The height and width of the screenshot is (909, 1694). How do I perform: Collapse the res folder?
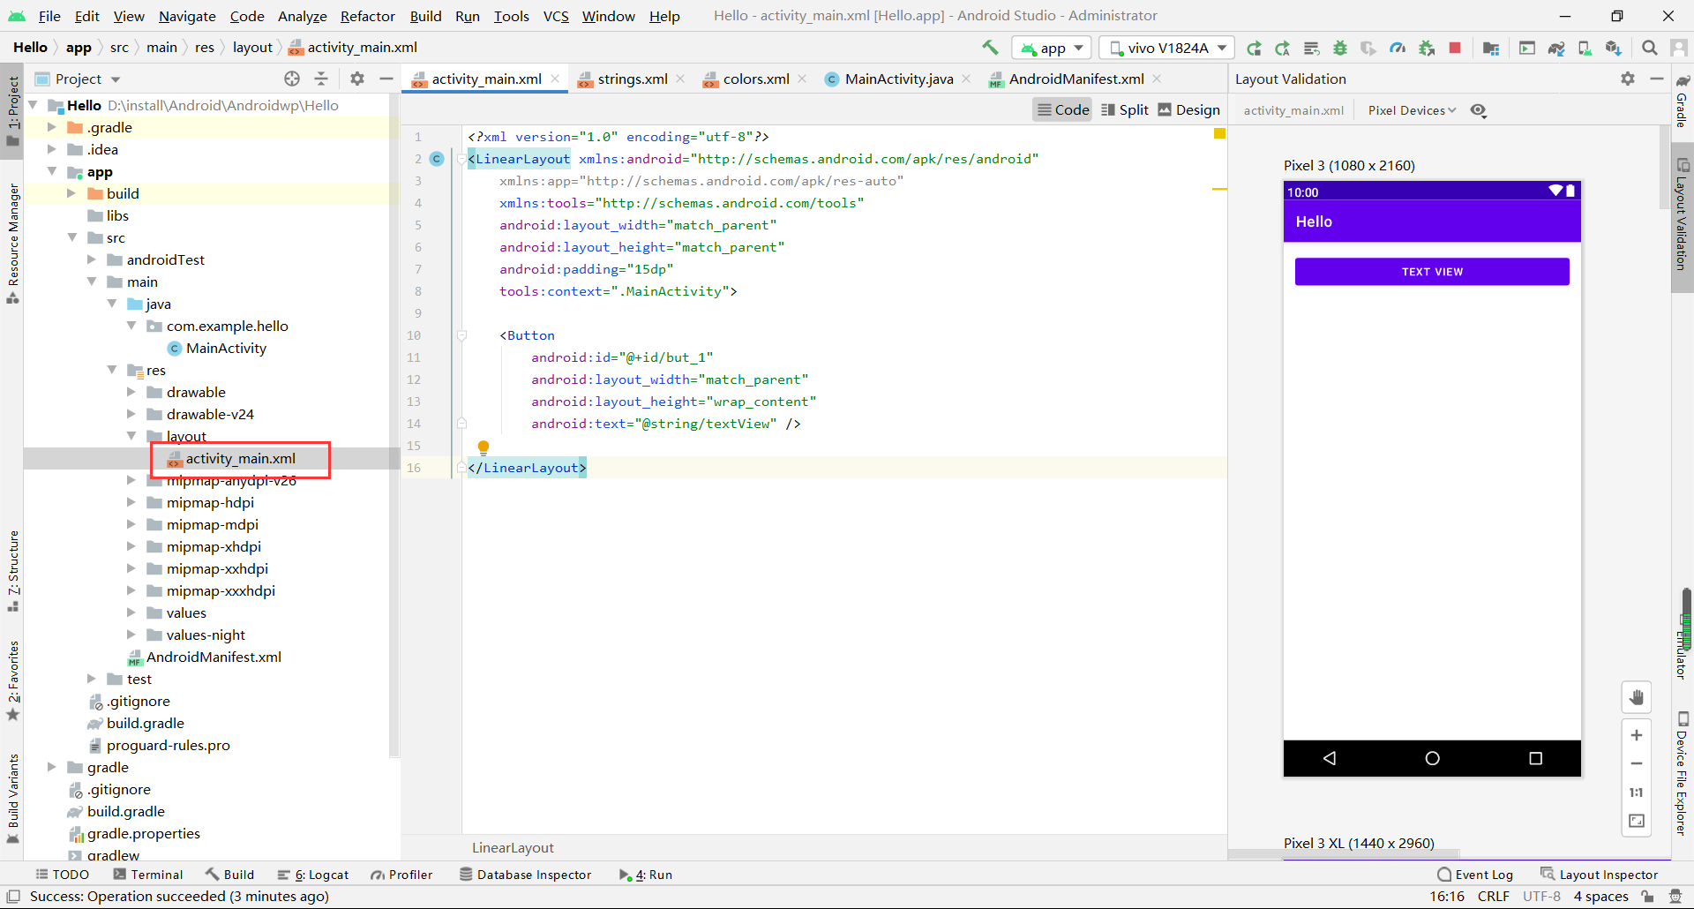tap(112, 370)
